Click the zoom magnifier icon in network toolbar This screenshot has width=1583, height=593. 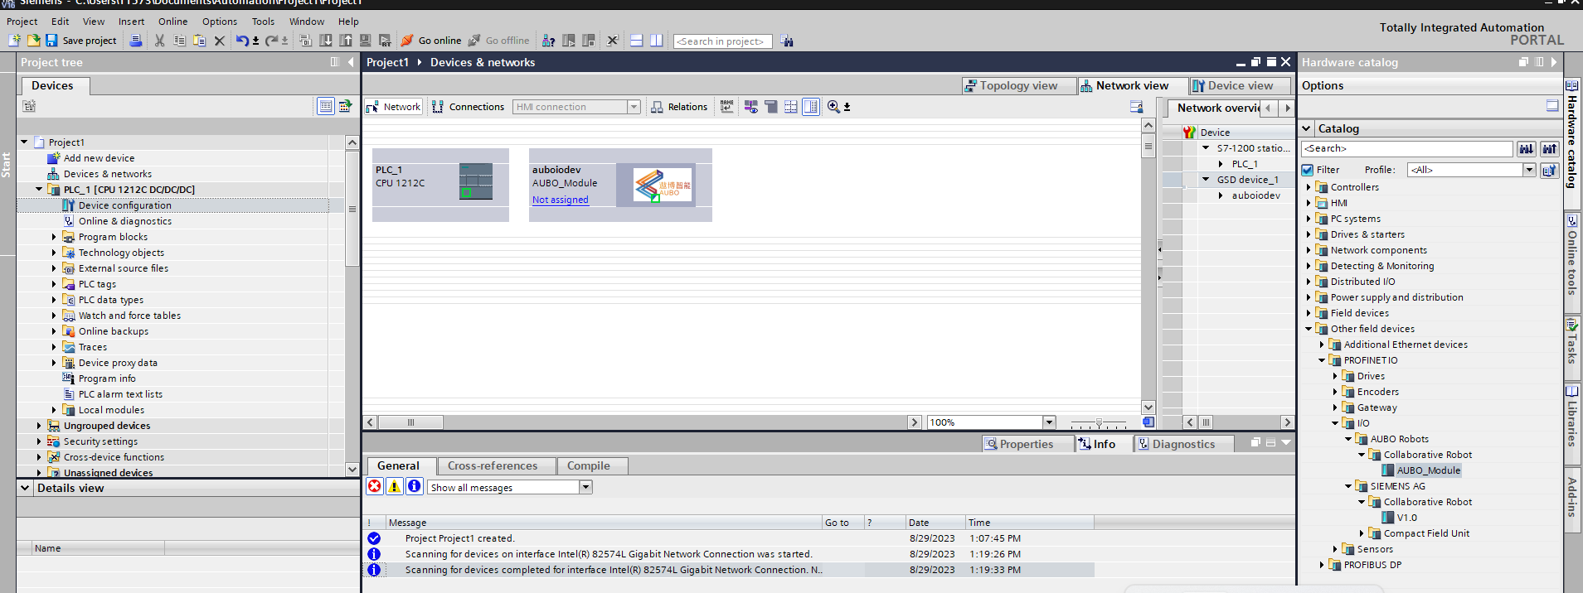tap(833, 107)
